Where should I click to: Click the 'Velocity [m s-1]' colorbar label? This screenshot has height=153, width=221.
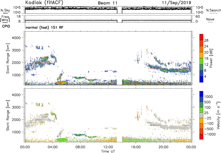click(218, 115)
